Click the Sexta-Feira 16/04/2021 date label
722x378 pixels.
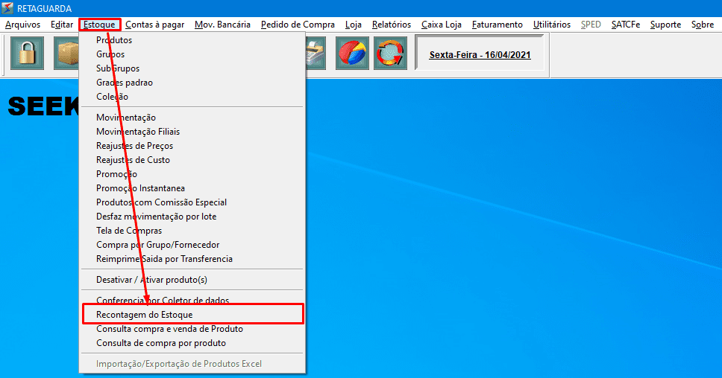[480, 54]
